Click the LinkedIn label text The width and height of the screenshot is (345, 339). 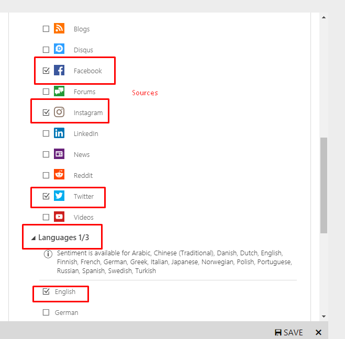coord(86,134)
